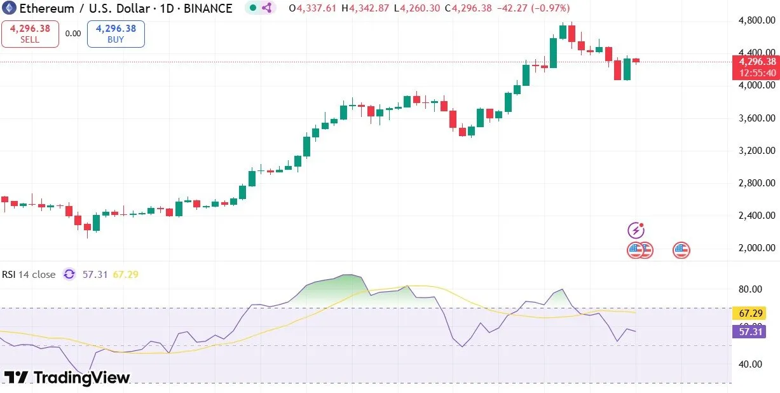This screenshot has width=780, height=393.
Task: Click the rightmost US flag event marker
Action: (681, 250)
